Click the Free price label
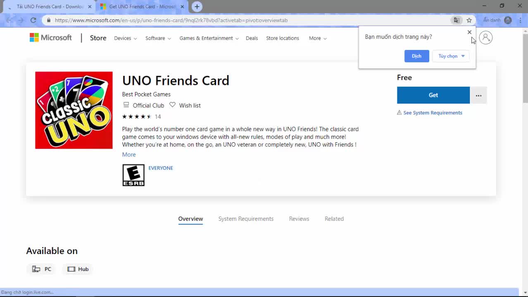The image size is (528, 297). 404,78
